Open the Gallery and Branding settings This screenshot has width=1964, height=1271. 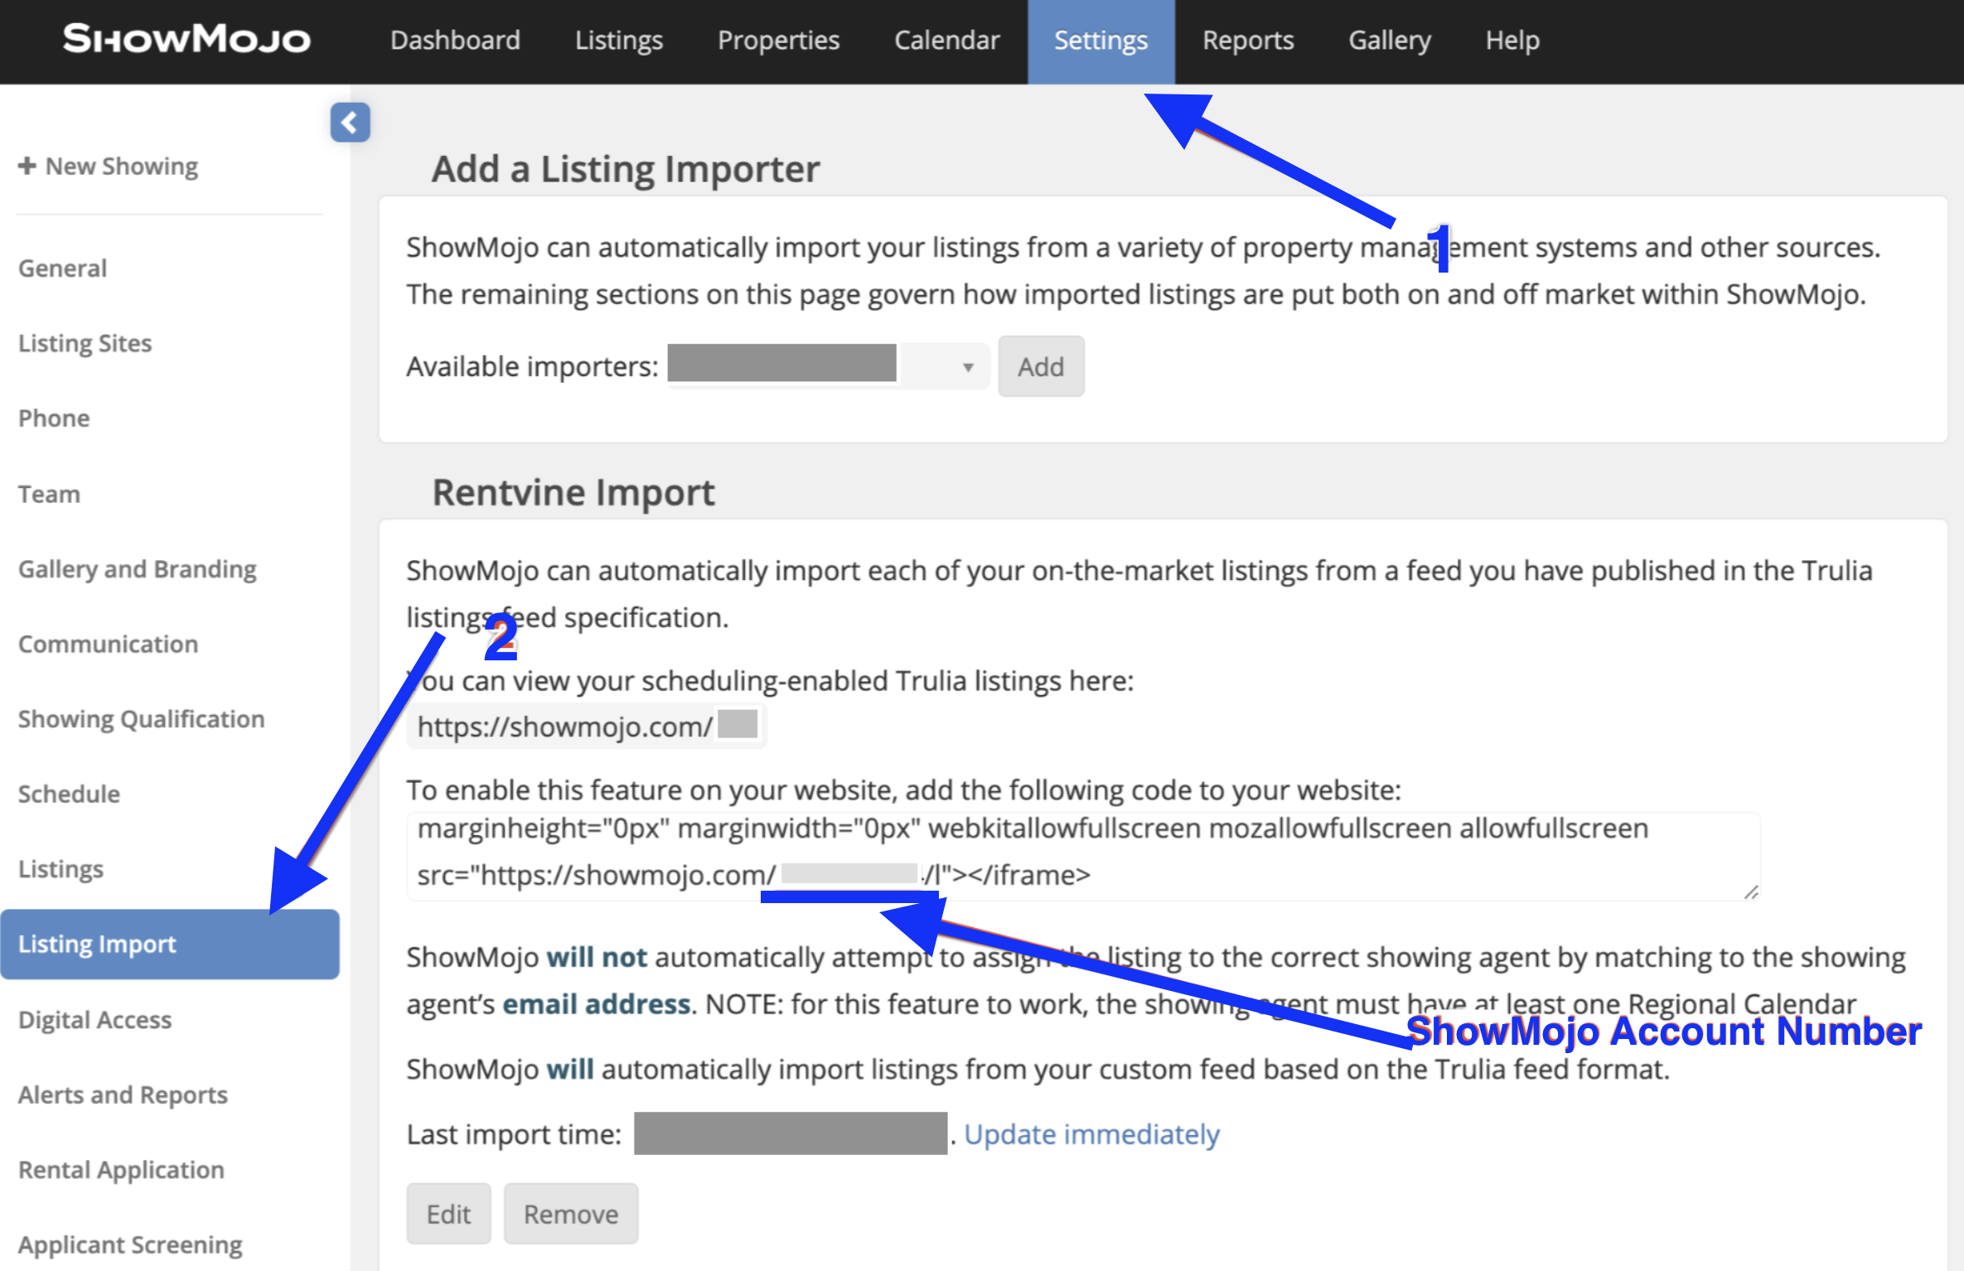138,569
